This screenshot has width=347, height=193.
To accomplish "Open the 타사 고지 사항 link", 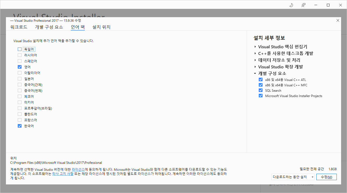I will [63, 174].
